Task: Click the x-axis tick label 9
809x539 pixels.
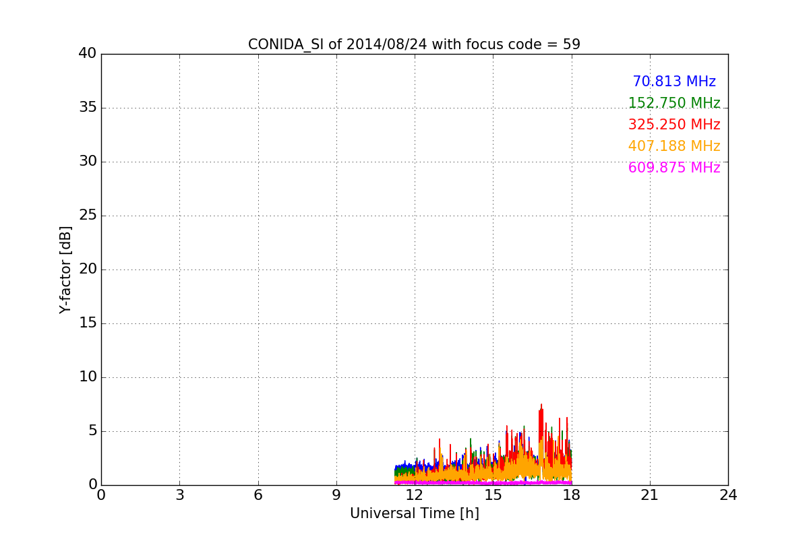Action: coord(336,495)
